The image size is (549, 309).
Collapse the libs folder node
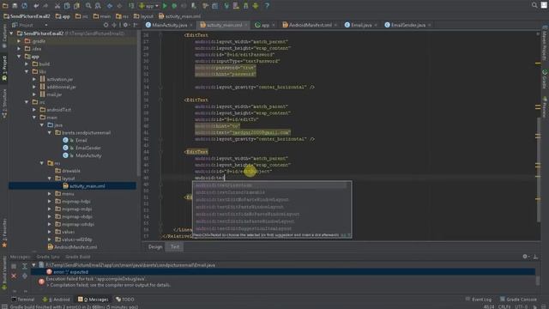coord(27,71)
